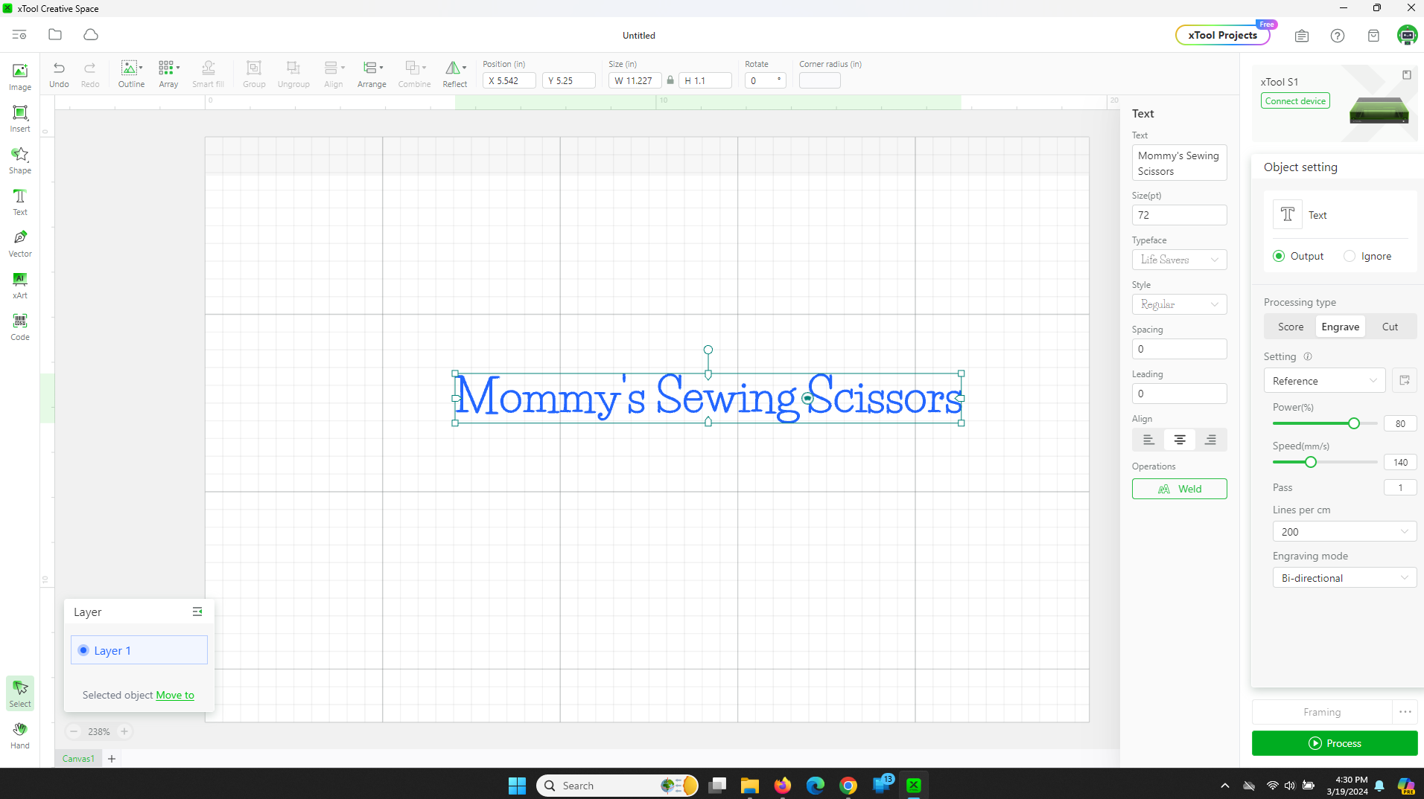Select the Image tool in left sidebar
This screenshot has height=799, width=1424.
20,77
